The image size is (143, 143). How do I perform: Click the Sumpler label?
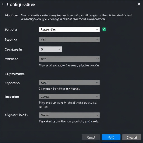pyautogui.click(x=11, y=30)
